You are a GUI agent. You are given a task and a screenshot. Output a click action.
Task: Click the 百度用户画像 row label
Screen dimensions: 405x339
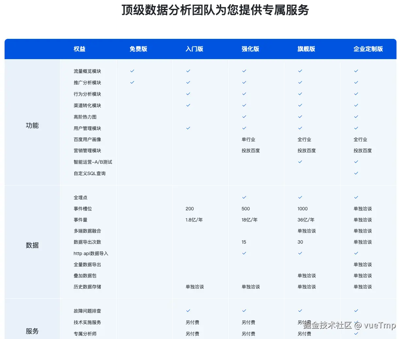click(87, 139)
